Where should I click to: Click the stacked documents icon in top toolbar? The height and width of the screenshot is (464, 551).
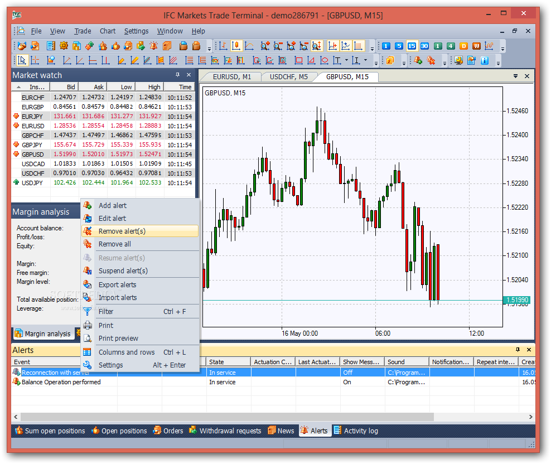tap(167, 46)
